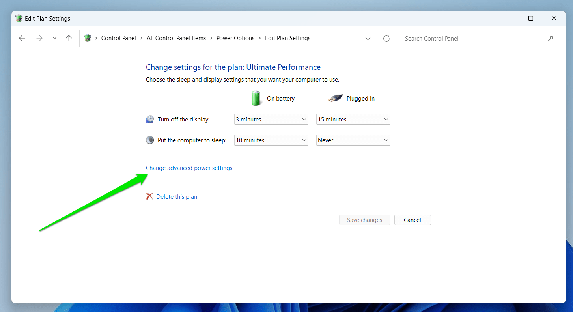Screen dimensions: 573x312
Task: Expand chevron after All Control Panel Items
Action: [211, 38]
